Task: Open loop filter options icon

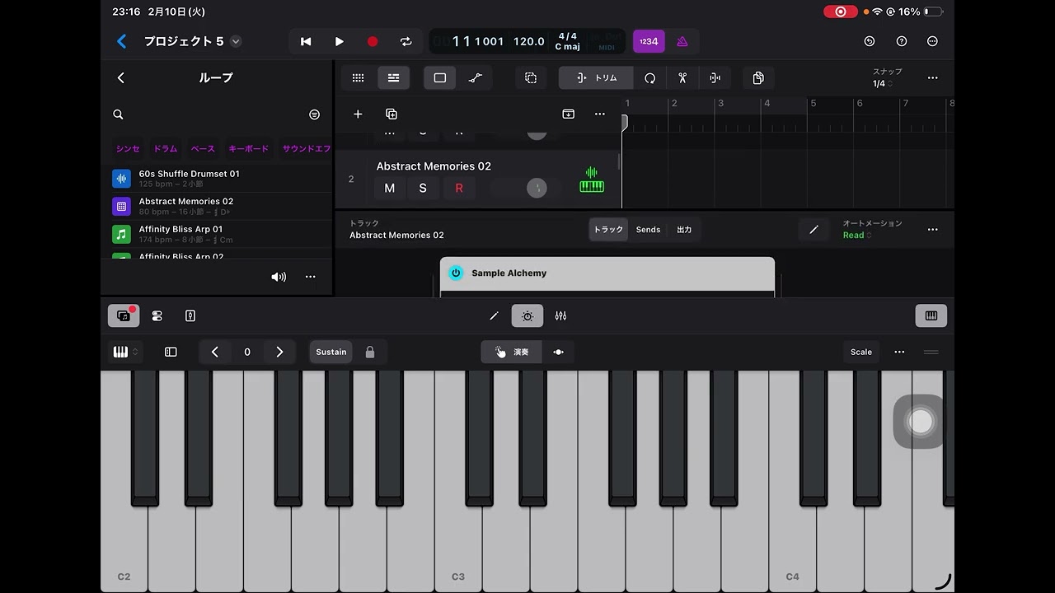Action: (x=314, y=114)
